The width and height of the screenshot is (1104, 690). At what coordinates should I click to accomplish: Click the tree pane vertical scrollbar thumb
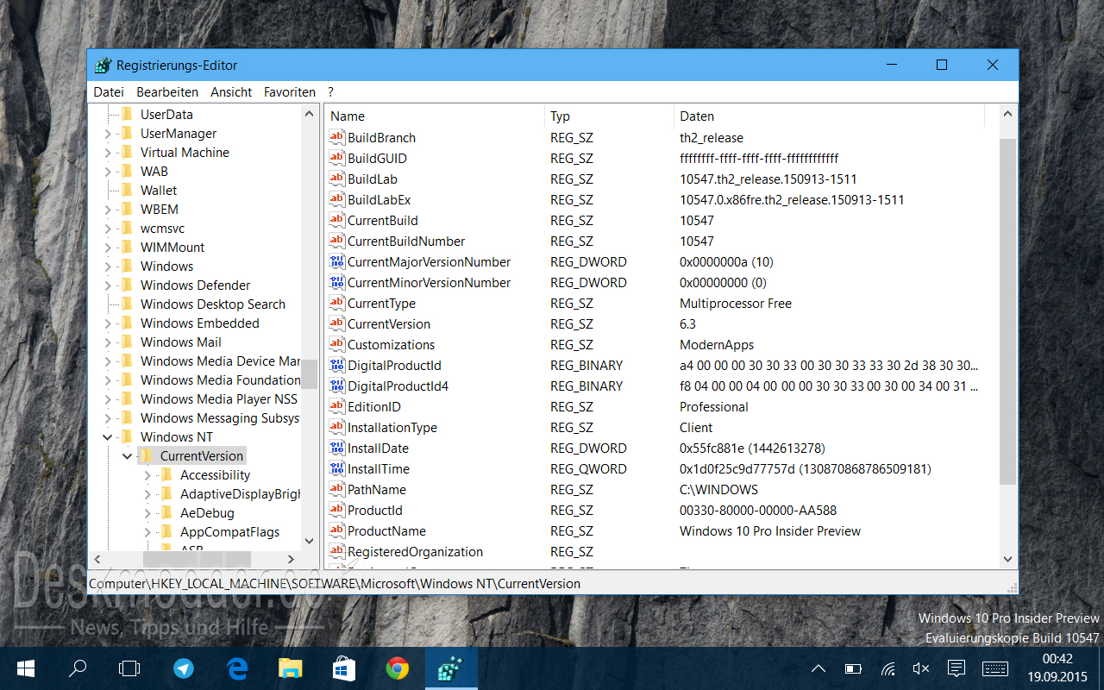[x=310, y=374]
